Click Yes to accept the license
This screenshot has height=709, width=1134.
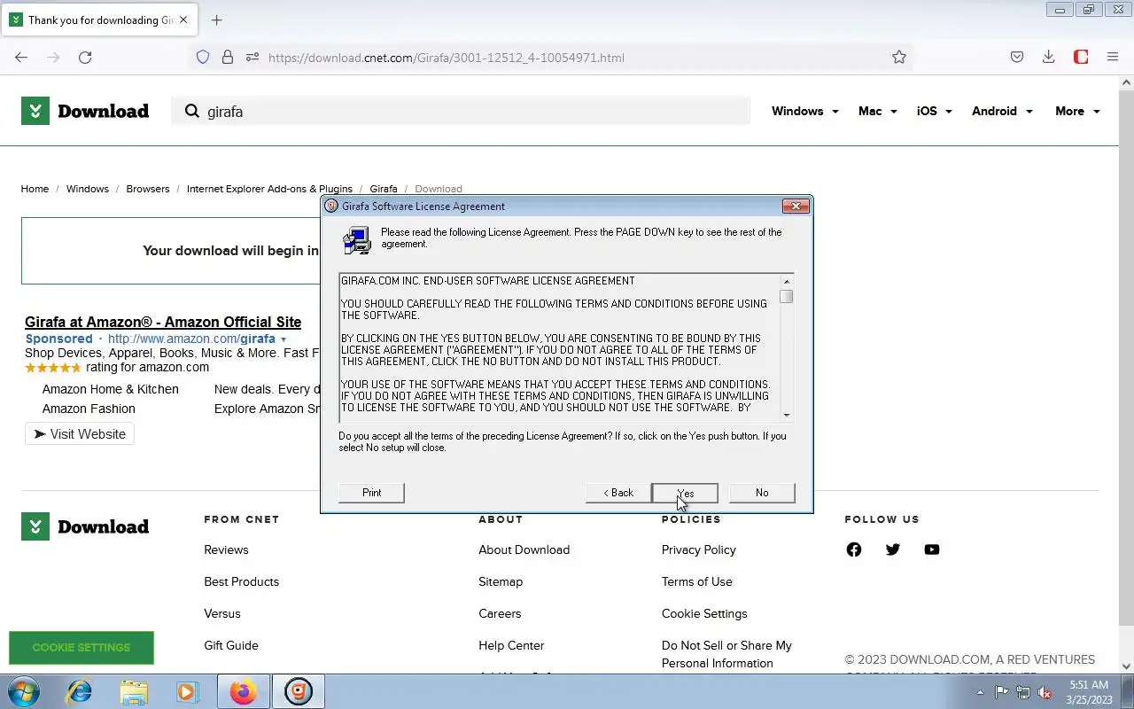pyautogui.click(x=685, y=493)
